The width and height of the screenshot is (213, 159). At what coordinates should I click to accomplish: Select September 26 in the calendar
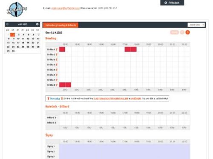(28, 47)
